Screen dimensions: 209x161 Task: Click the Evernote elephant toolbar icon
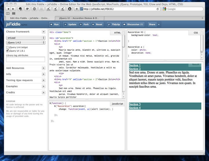(x=20, y=9)
